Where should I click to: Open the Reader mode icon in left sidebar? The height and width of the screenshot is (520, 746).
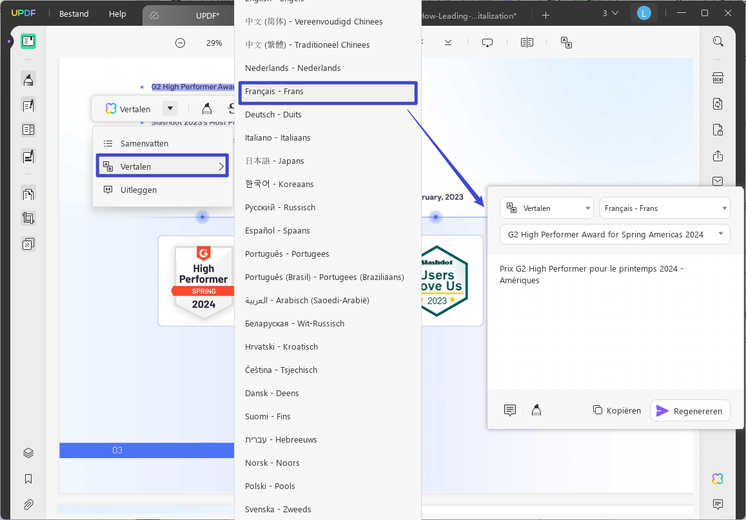[28, 41]
